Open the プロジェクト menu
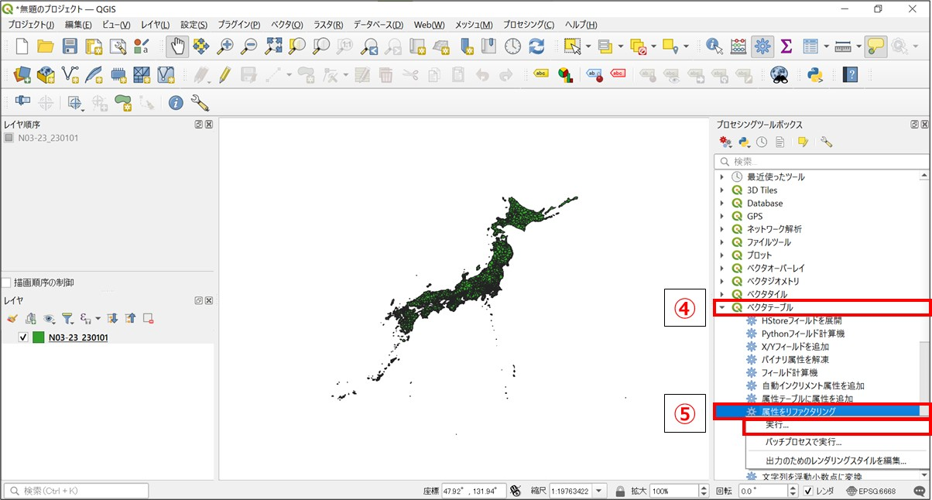 [31, 25]
